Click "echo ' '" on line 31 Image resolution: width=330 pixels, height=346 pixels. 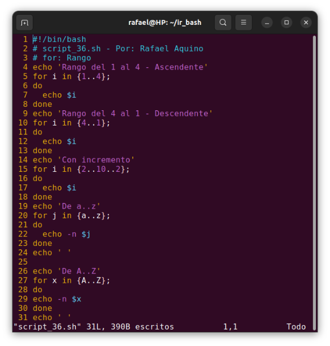pos(52,318)
